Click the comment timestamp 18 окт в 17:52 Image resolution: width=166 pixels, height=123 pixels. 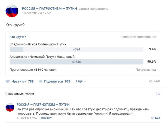(x=27, y=118)
